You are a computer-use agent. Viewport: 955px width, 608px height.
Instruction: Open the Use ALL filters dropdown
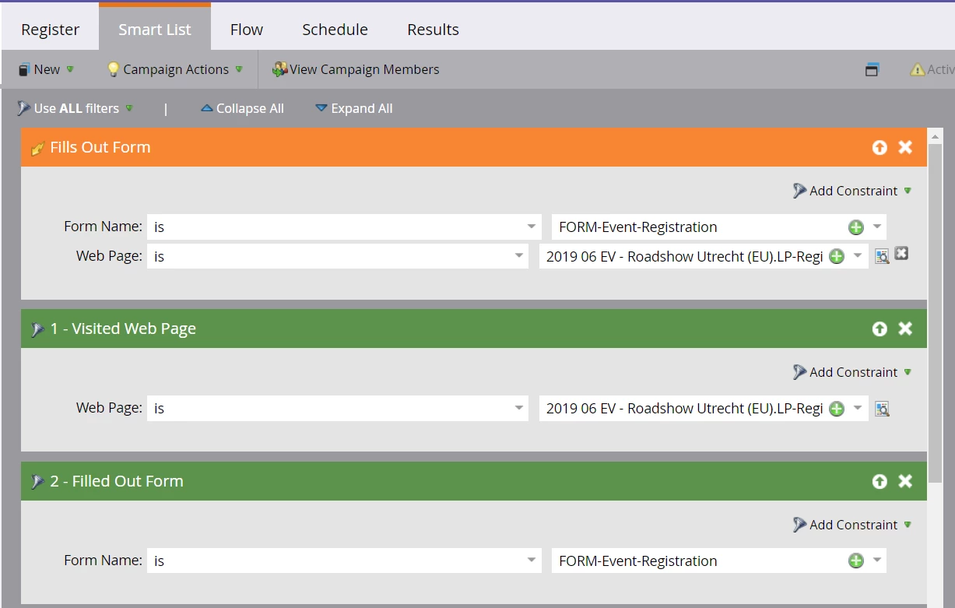75,108
